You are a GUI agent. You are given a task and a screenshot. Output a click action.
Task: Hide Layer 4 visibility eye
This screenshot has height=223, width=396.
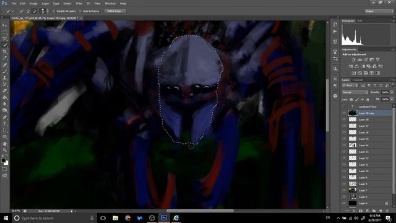(x=344, y=203)
